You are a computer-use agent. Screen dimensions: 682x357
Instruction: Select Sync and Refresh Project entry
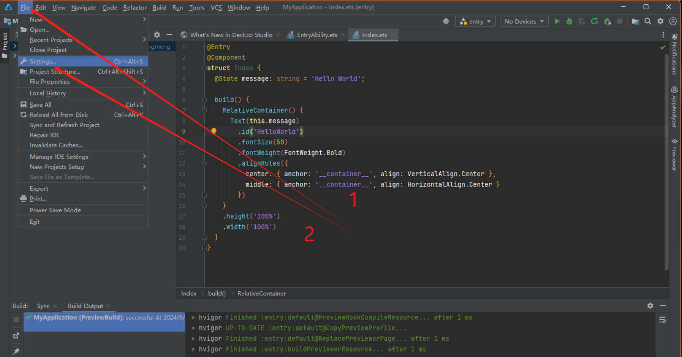pos(83,125)
